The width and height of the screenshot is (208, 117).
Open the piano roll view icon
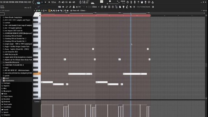tap(105, 7)
